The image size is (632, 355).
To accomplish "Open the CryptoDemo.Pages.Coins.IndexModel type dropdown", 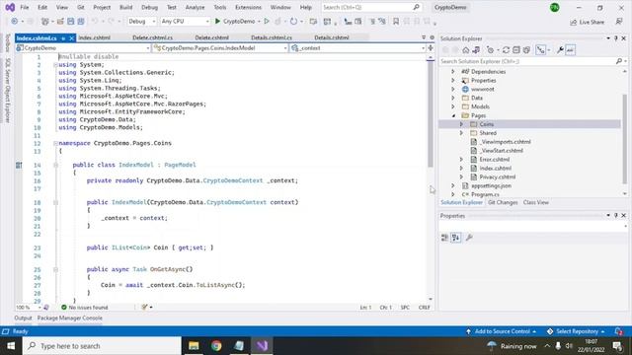I will tap(220, 48).
